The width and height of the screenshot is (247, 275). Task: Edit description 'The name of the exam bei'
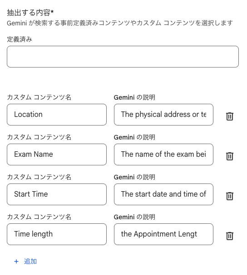[163, 154]
